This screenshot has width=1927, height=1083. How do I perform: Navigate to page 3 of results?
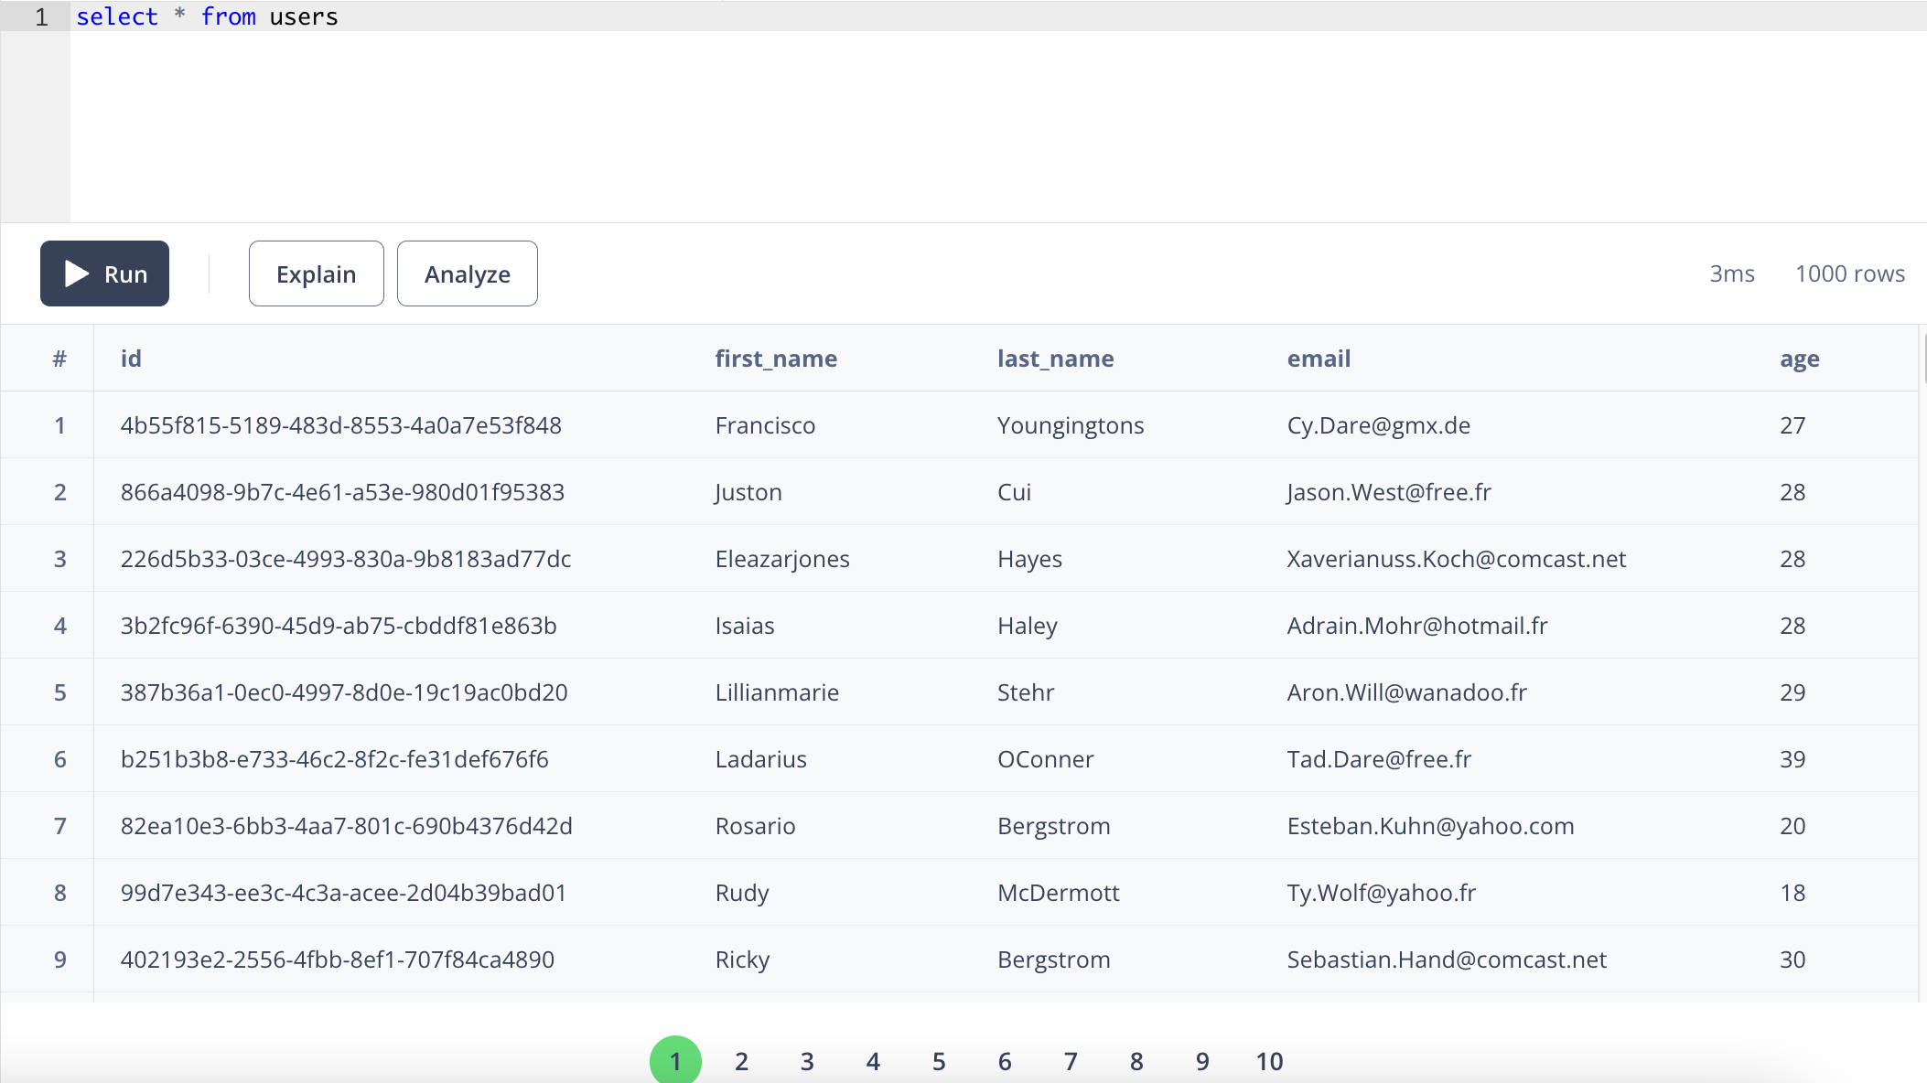coord(809,1060)
